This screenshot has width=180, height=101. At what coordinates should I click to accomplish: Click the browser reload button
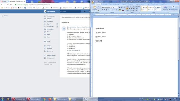point(8,5)
